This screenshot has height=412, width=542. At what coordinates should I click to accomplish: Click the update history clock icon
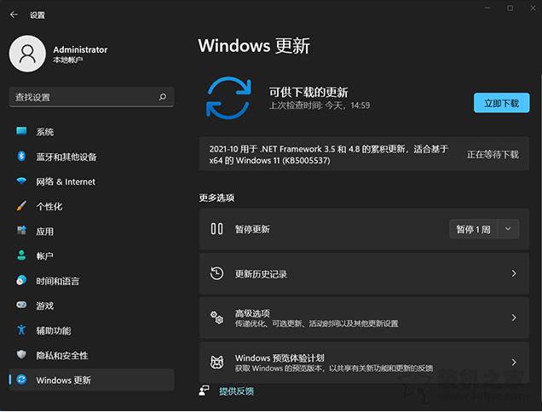tap(216, 273)
